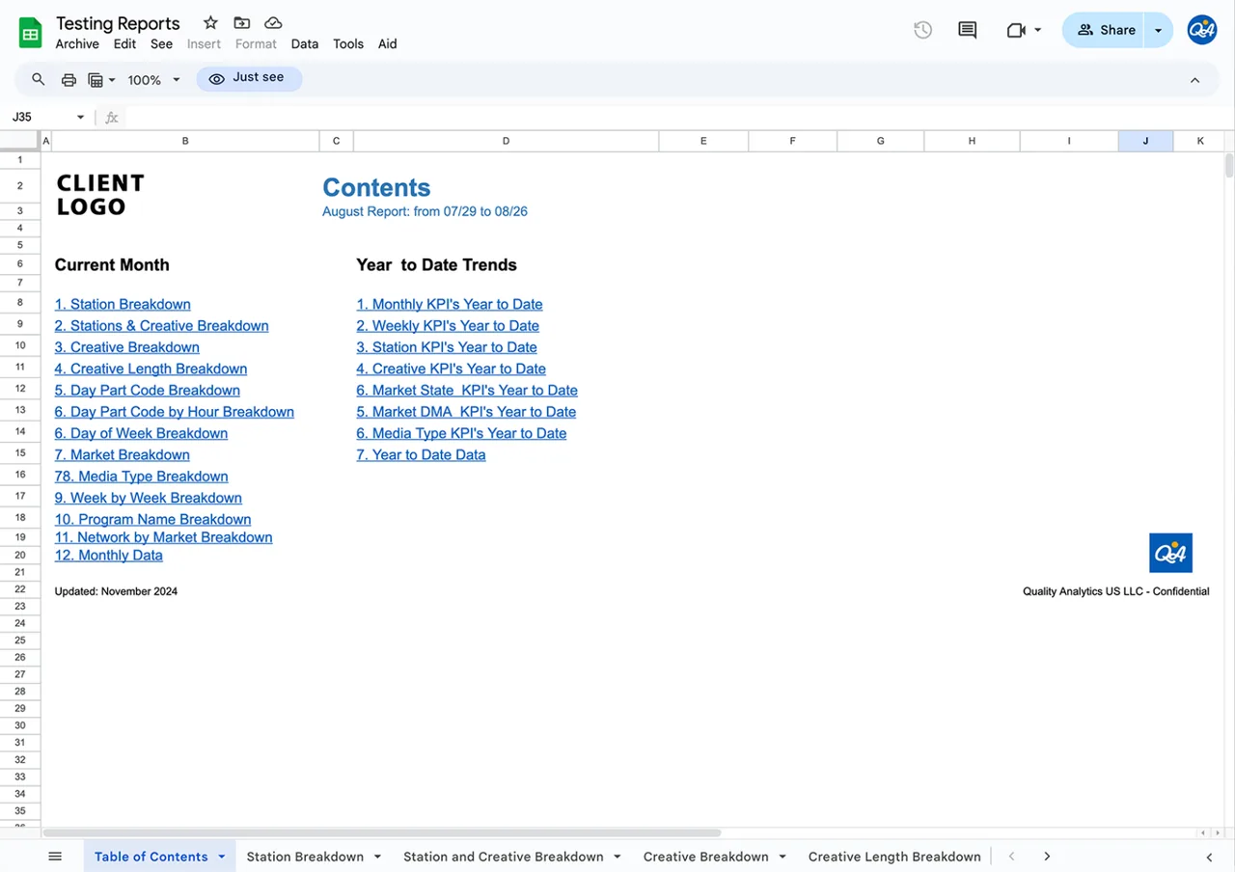1235x872 pixels.
Task: Open the table views dropdown in toolbar
Action: (x=101, y=80)
